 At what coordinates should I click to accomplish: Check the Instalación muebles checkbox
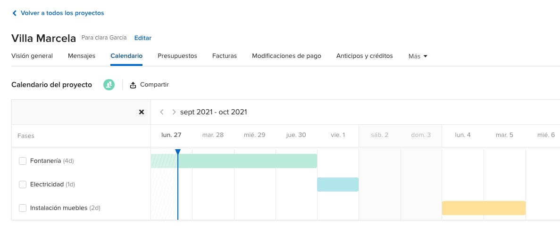(23, 208)
